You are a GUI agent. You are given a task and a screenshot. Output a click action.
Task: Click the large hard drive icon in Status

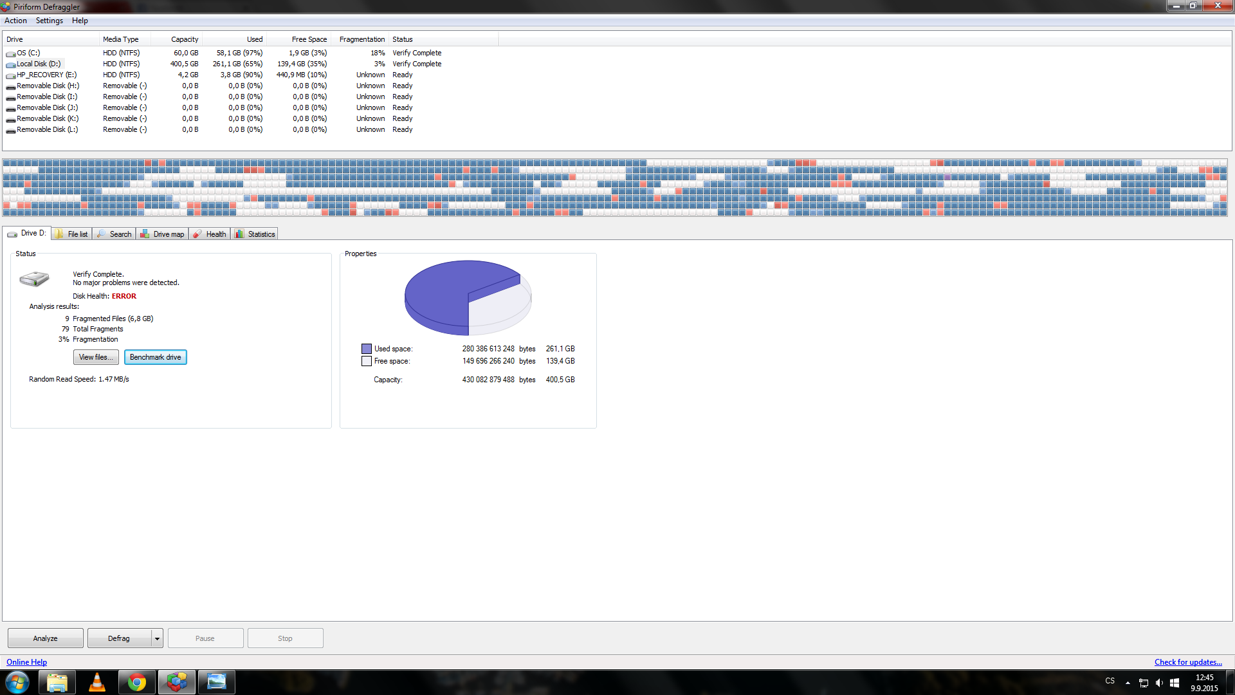click(x=34, y=279)
